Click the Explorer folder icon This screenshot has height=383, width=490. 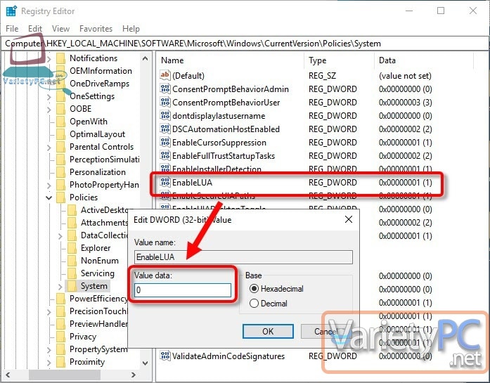(x=72, y=248)
